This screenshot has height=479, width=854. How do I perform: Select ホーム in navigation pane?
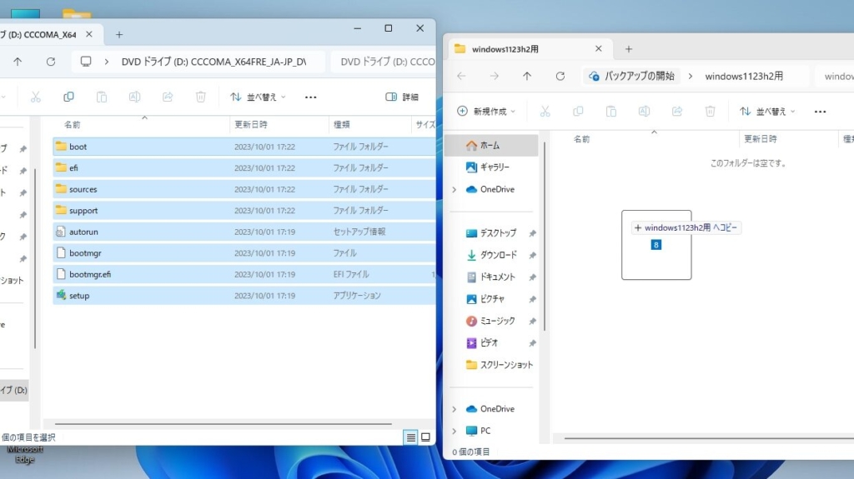(492, 145)
